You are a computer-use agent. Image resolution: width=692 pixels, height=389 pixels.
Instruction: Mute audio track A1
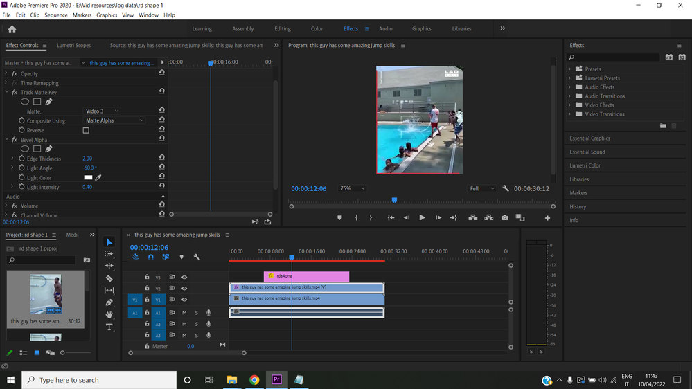[184, 313]
